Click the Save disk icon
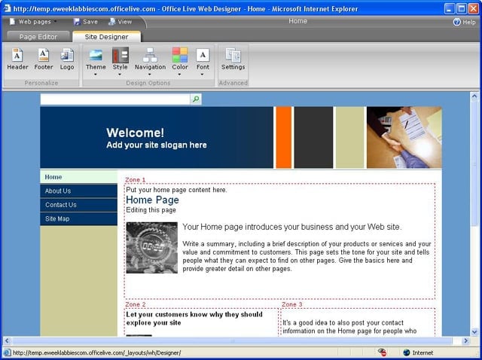 coord(77,22)
